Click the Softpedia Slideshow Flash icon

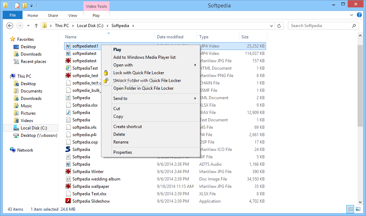68,201
